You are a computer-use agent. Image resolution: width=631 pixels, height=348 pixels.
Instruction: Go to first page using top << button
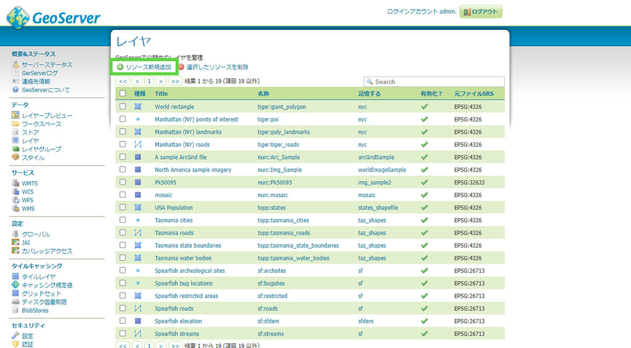[x=123, y=81]
